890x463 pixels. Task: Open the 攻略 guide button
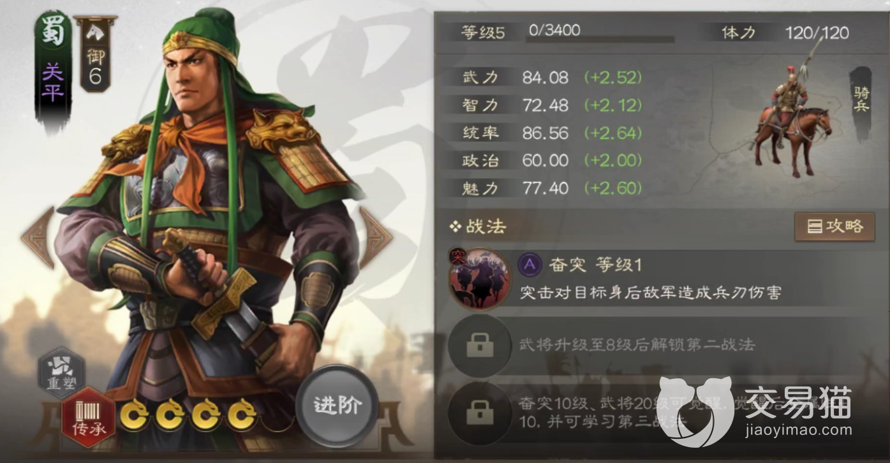click(833, 226)
